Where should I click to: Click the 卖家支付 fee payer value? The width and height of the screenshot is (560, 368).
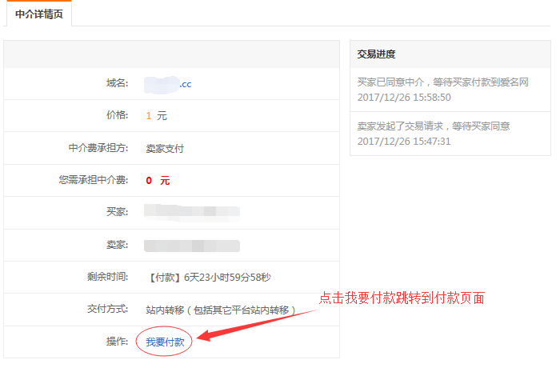(x=165, y=148)
